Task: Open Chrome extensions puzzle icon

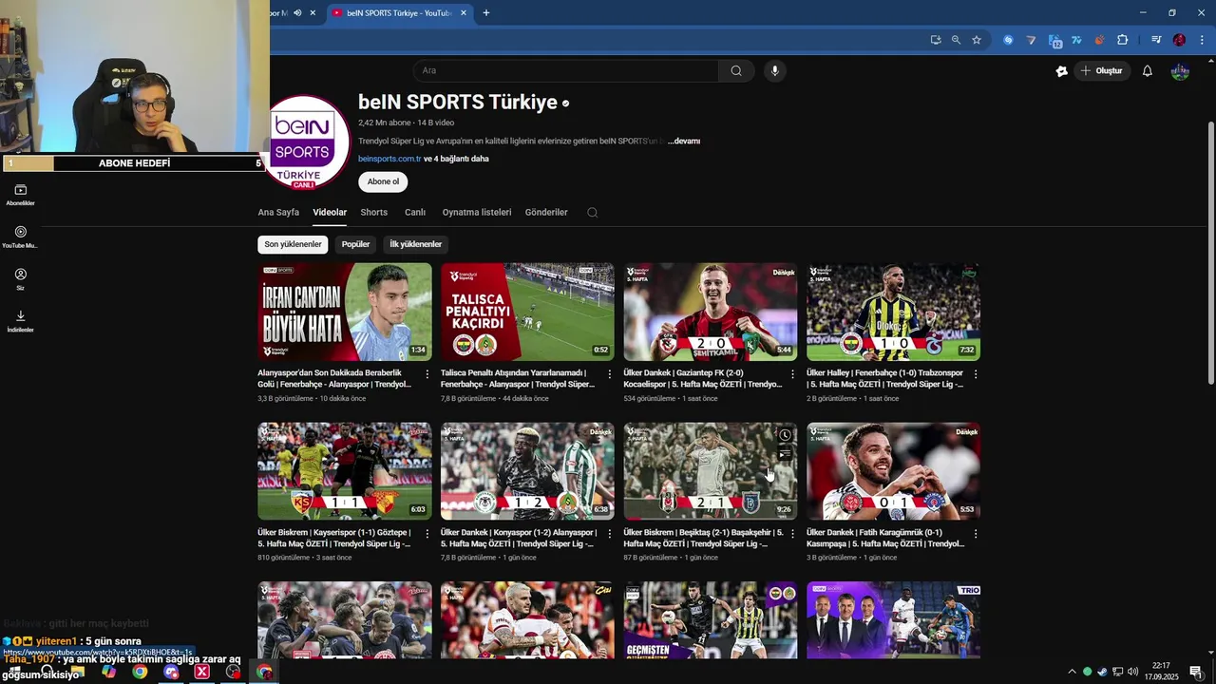Action: [x=1122, y=40]
